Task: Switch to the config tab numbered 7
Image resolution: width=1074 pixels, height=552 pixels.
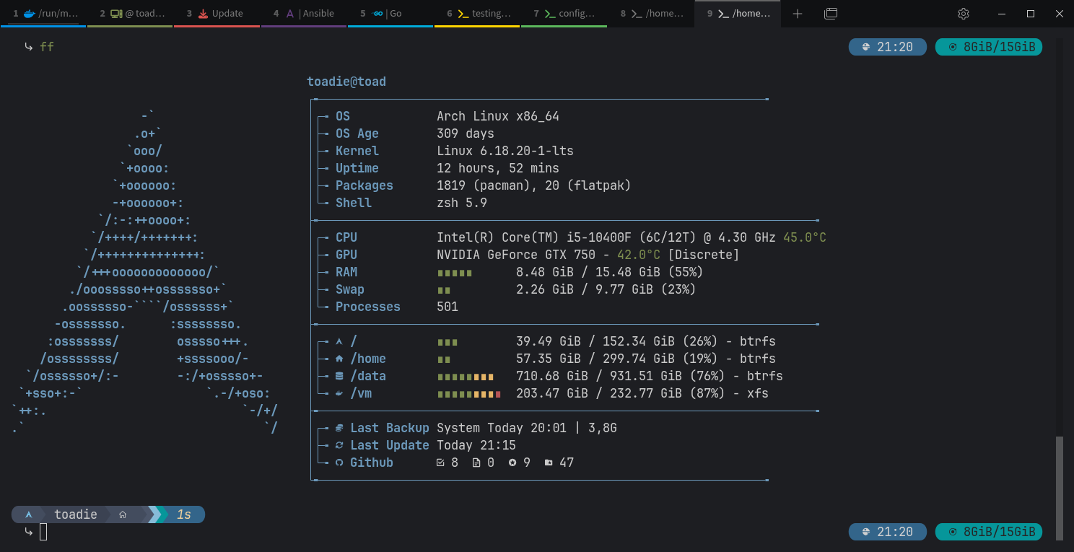Action: (x=563, y=14)
